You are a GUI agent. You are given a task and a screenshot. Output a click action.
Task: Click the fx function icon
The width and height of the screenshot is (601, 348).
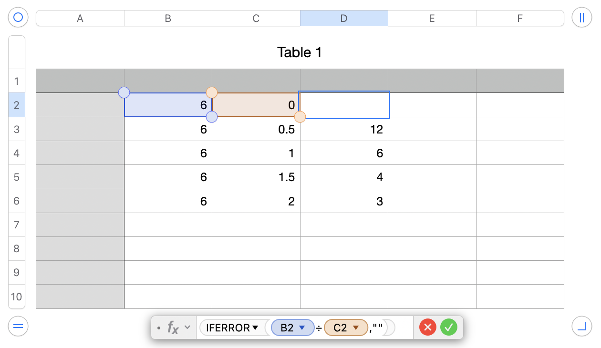click(173, 328)
